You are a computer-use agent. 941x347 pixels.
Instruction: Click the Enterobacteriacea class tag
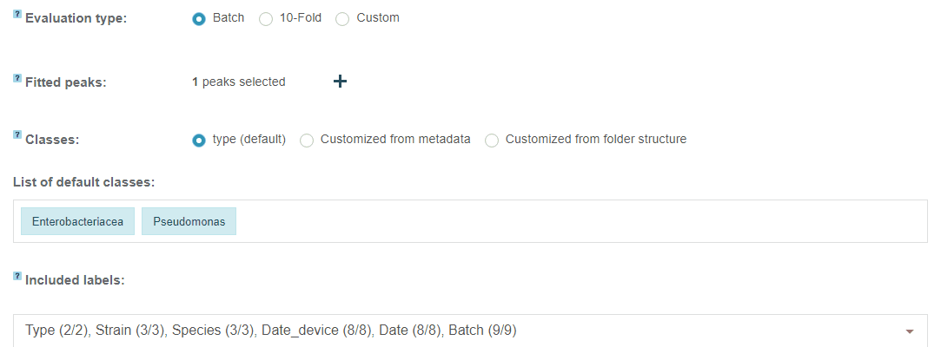tap(78, 222)
